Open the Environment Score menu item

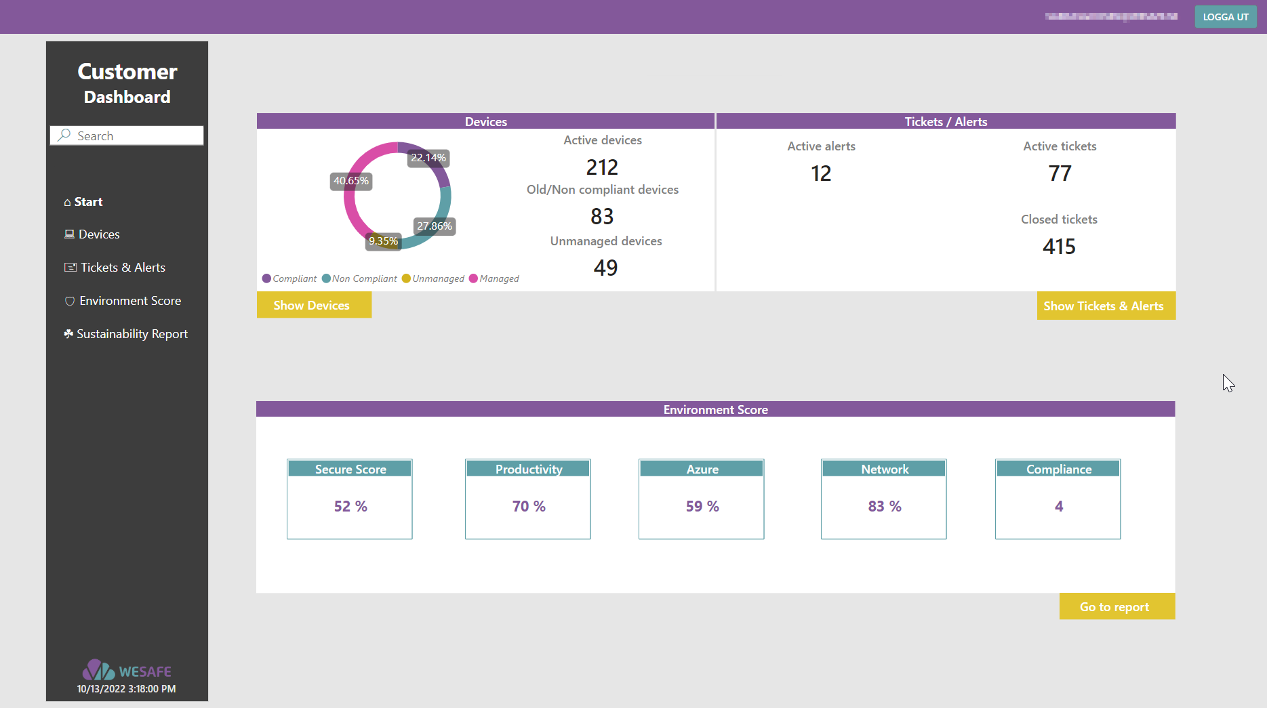coord(130,301)
